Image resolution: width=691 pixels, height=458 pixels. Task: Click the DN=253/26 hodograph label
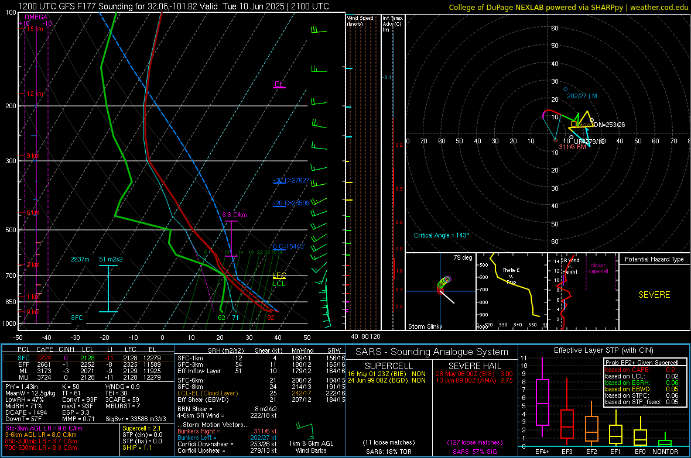coord(609,125)
